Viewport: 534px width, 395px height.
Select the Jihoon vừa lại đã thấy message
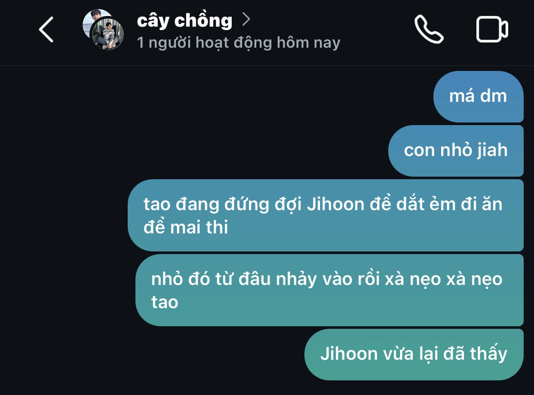click(414, 354)
